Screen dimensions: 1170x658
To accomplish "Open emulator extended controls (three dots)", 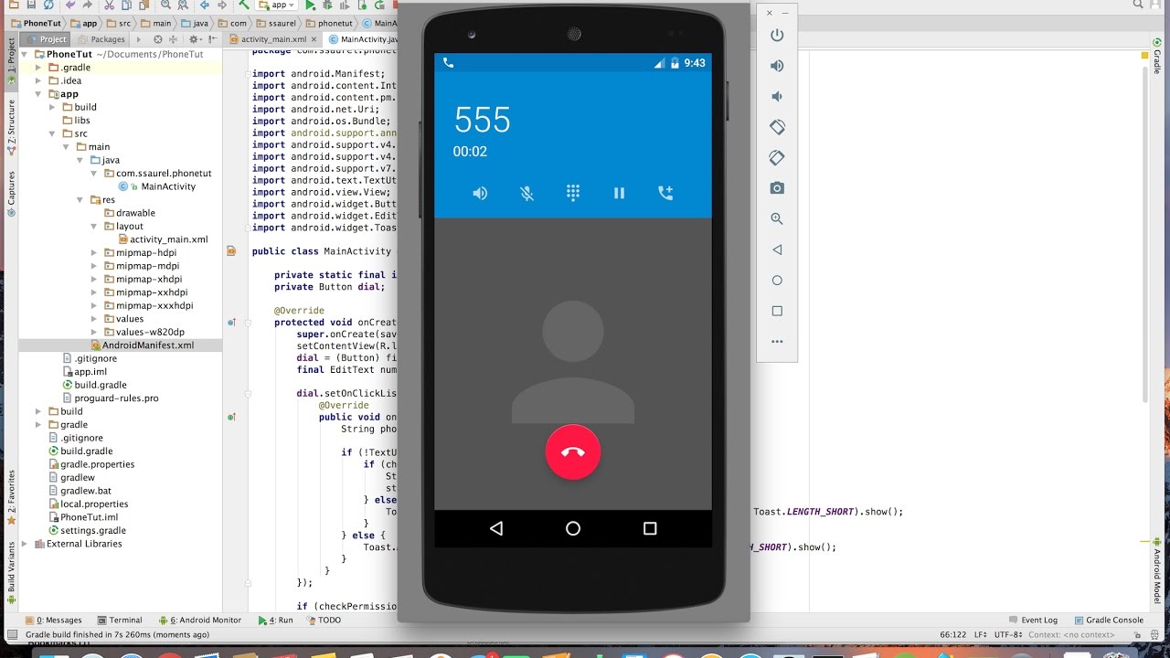I will pyautogui.click(x=777, y=342).
